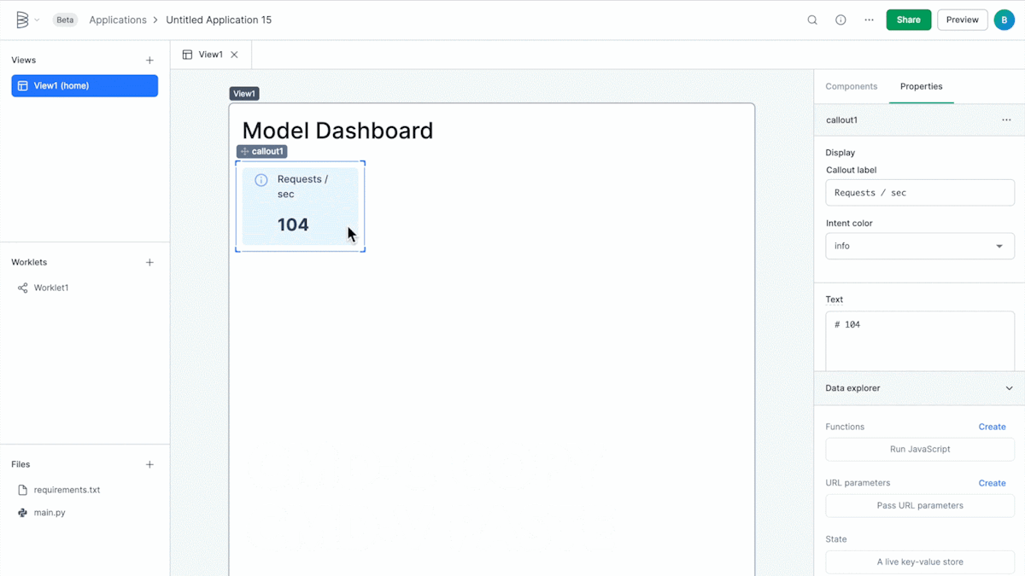Click the callout info icon on canvas
This screenshot has width=1025, height=576.
[261, 180]
